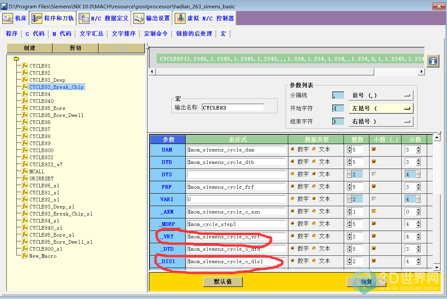The height and width of the screenshot is (299, 447).
Task: Select CYCLE86 macro icon
Action: pos(25,122)
